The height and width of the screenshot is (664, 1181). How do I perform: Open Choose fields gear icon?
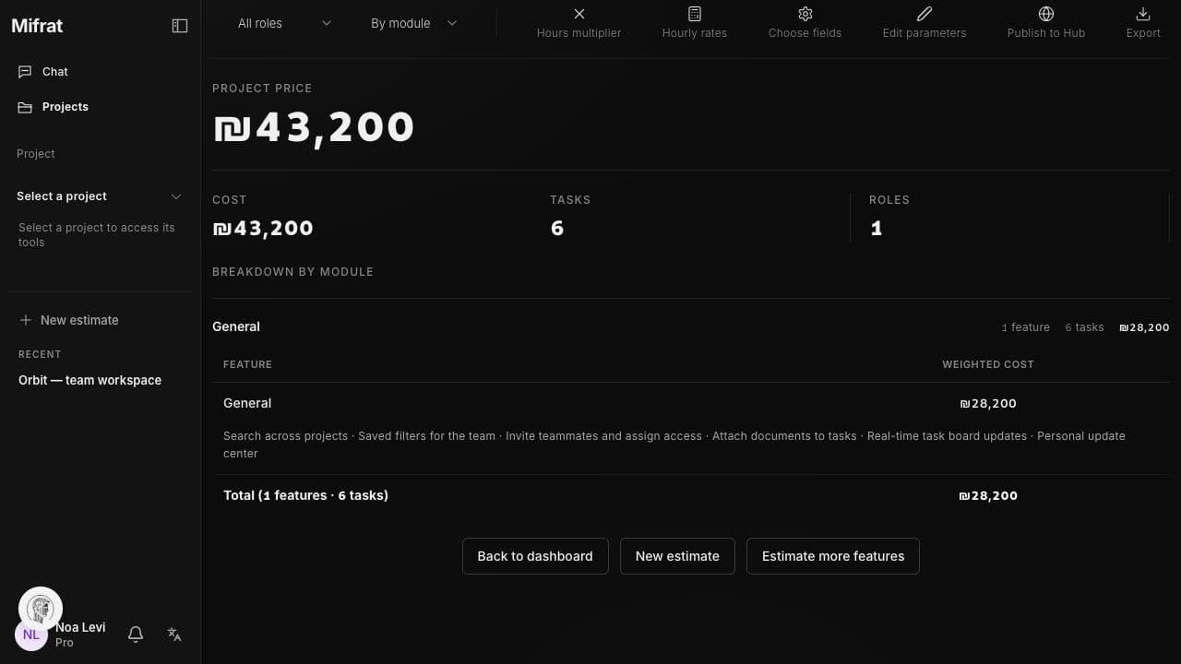pos(805,14)
